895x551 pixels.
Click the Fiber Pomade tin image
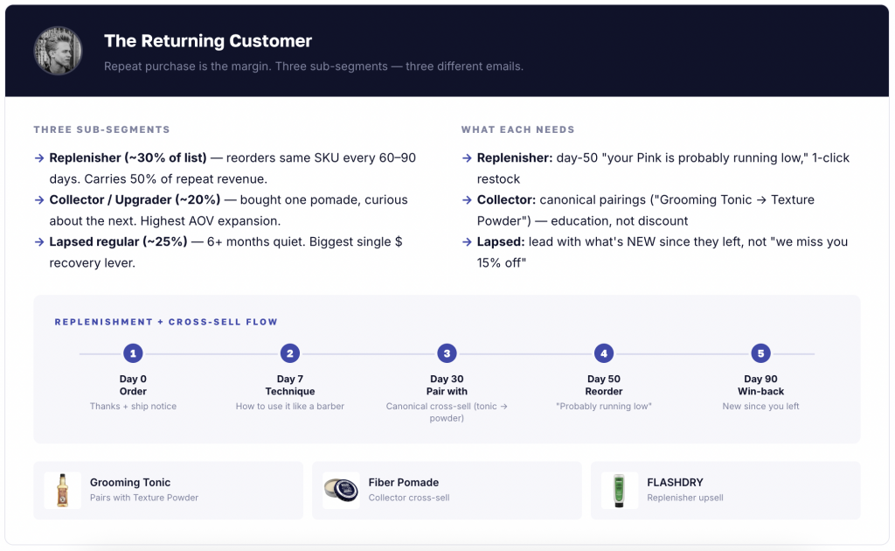click(342, 491)
